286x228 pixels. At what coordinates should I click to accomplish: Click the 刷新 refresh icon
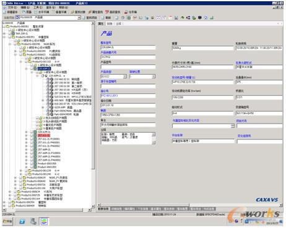103,18
